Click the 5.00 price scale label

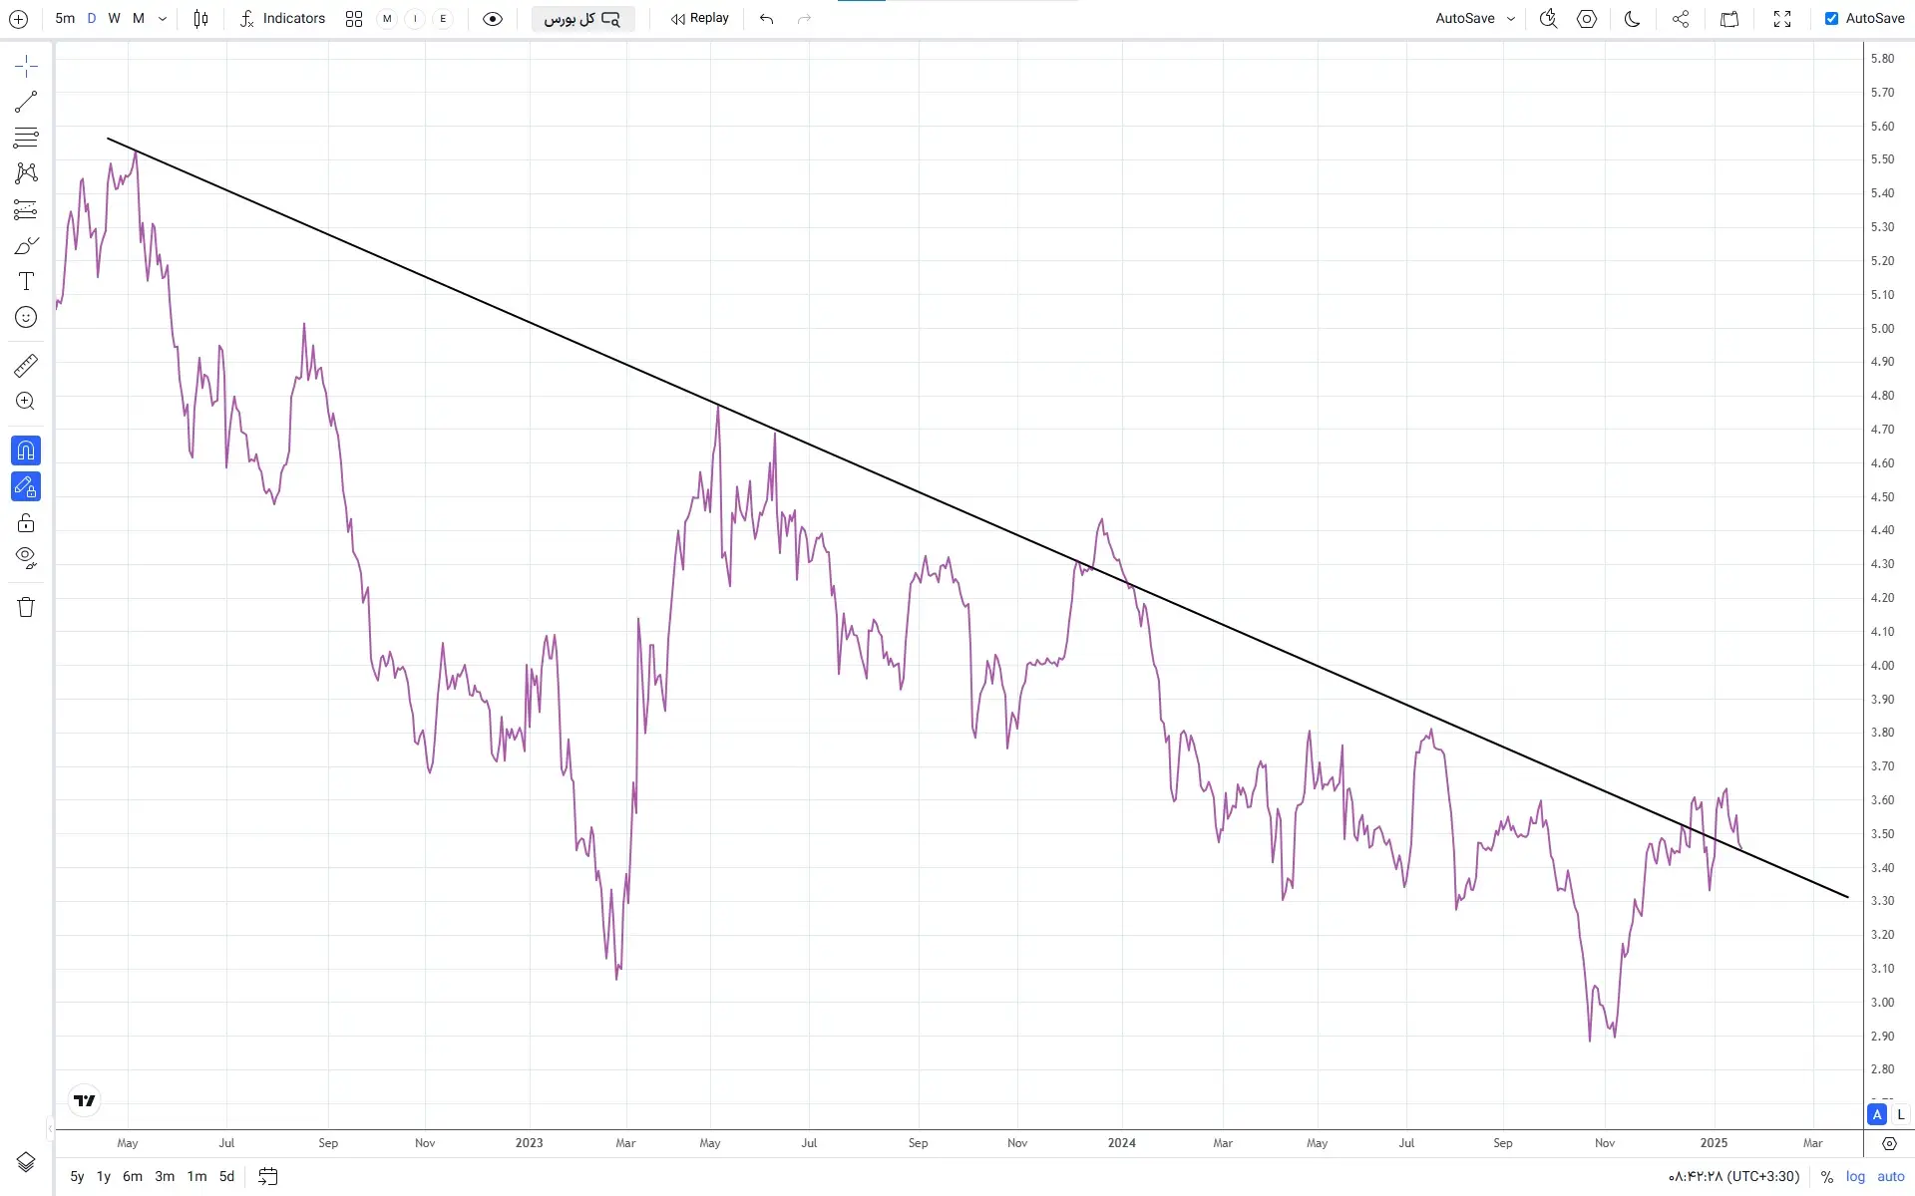click(x=1882, y=329)
